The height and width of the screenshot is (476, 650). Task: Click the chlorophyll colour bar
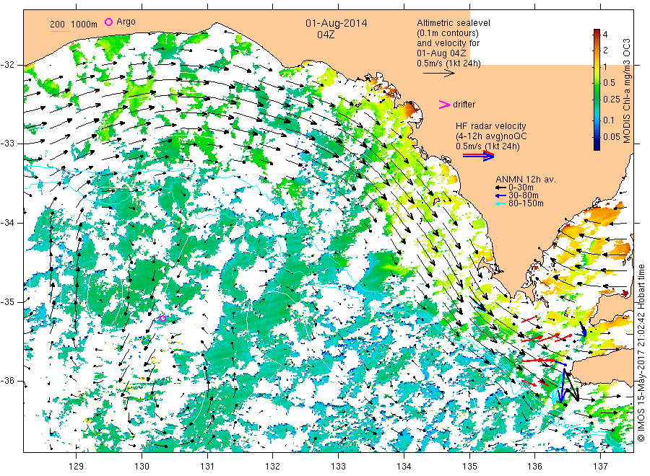[597, 89]
